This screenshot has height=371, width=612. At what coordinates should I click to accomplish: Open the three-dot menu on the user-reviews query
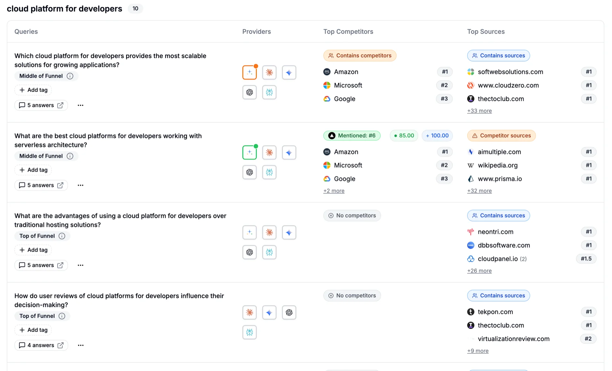(80, 345)
